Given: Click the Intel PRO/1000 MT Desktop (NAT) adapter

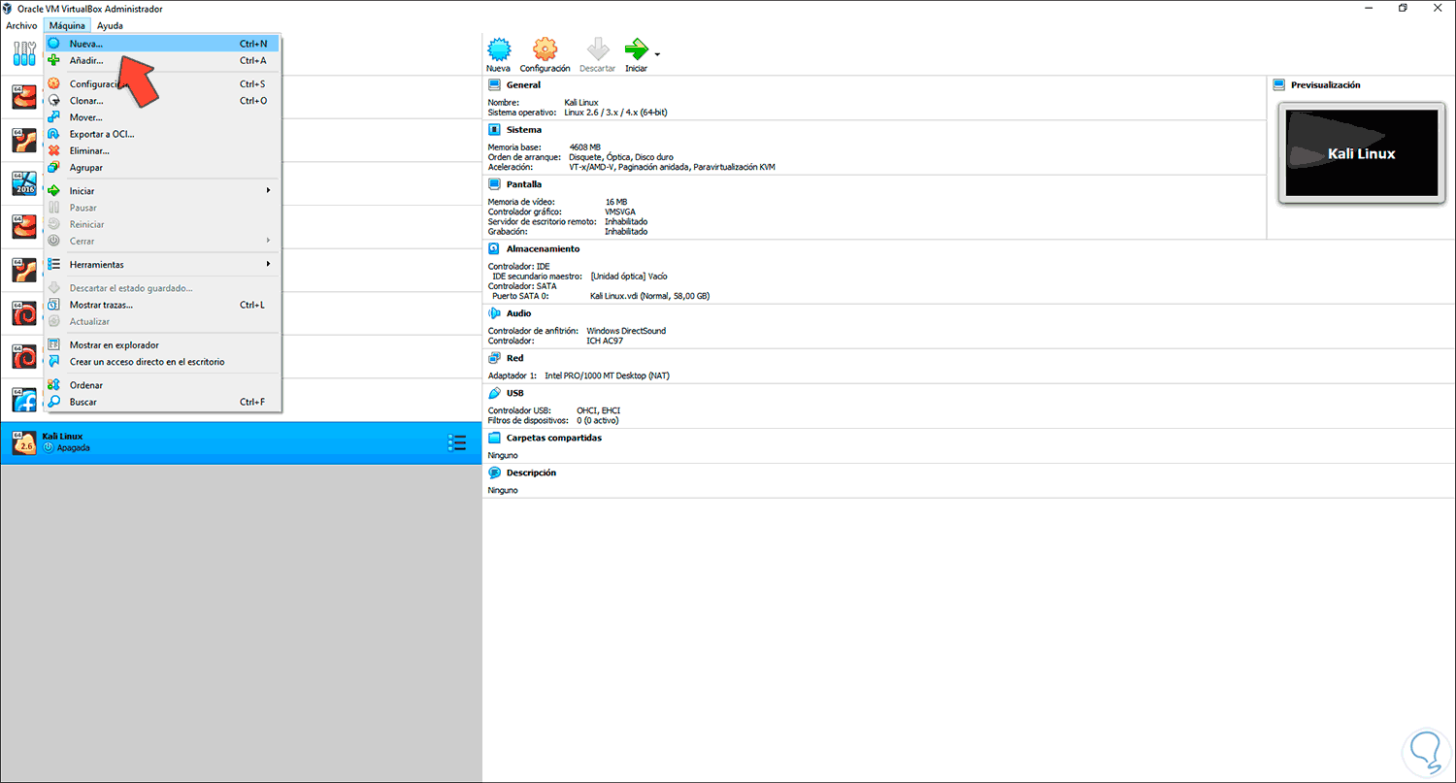Looking at the screenshot, I should (607, 375).
